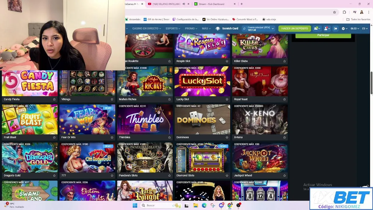Open Configuración de la... Twitch bookmark

[186, 20]
